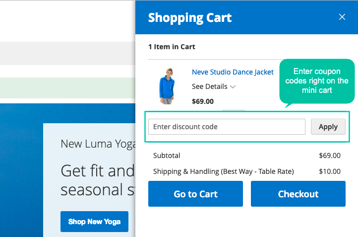Click the green coupon codes callout bubble
This screenshot has height=237, width=358.
click(x=317, y=81)
